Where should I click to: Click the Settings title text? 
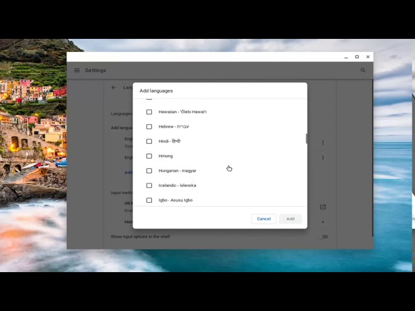click(x=95, y=71)
